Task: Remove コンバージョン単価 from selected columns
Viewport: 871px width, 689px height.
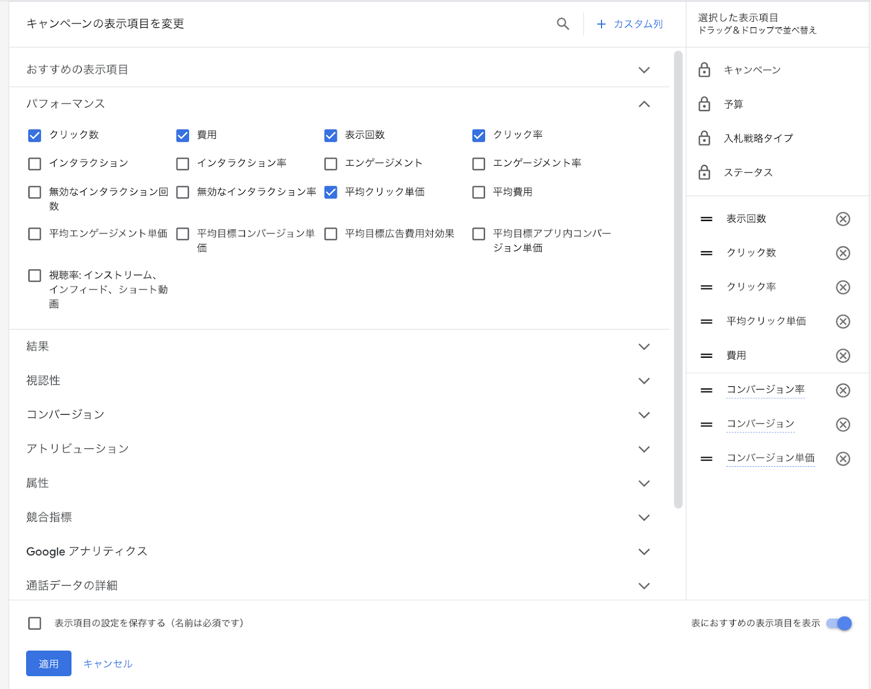Action: click(x=843, y=459)
